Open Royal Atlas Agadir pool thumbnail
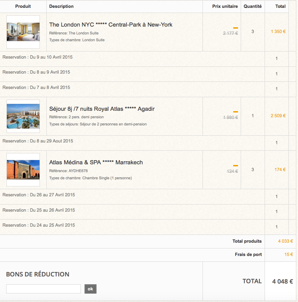This screenshot has width=298, height=302. tap(23, 116)
